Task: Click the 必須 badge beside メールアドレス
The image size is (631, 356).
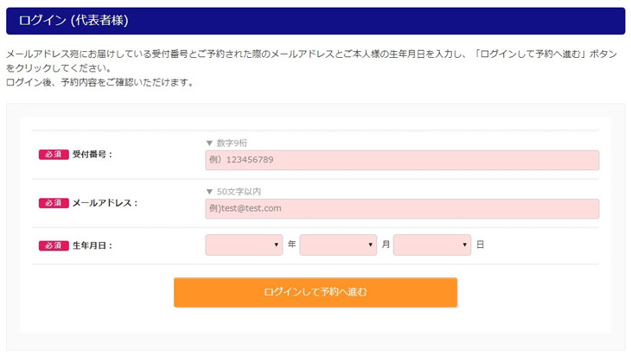Action: pos(54,203)
